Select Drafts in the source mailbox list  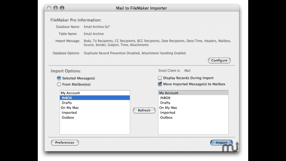(x=95, y=103)
